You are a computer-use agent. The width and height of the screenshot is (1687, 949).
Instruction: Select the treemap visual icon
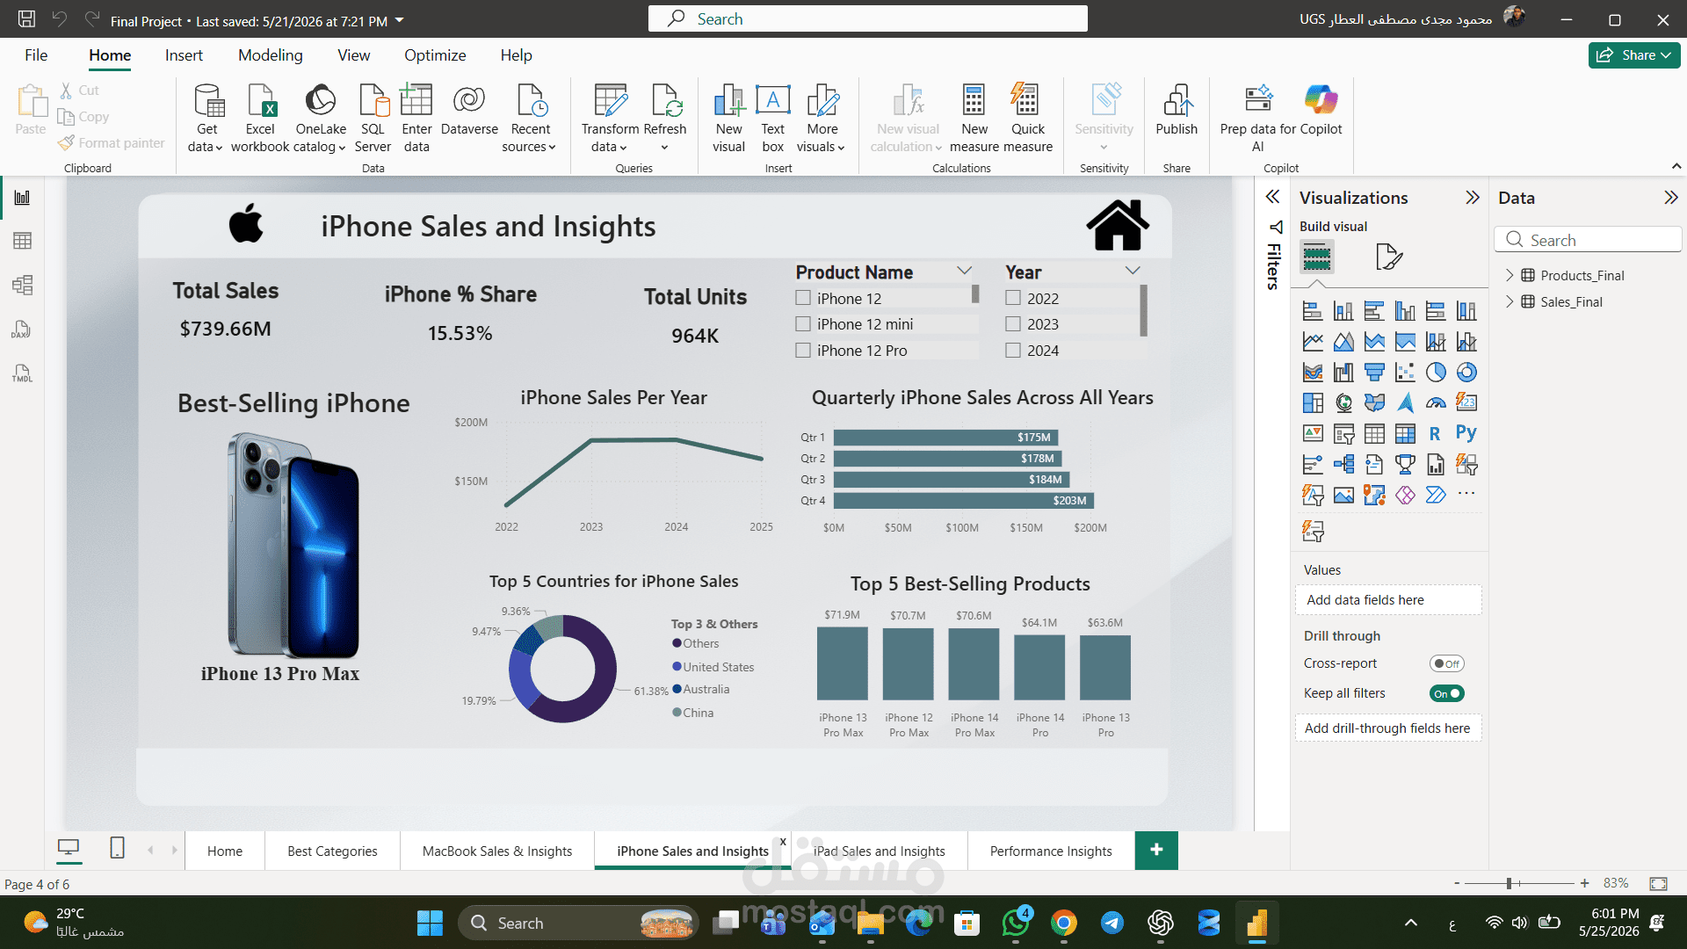1313,402
